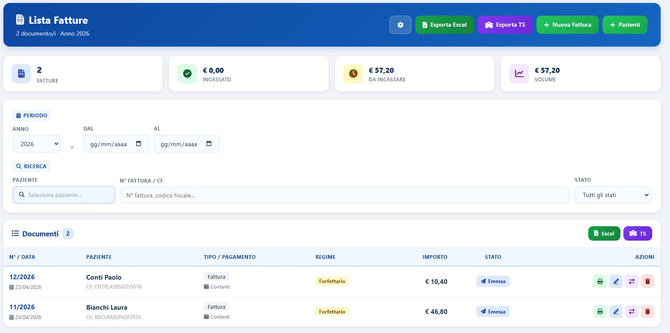Click the Fattura type tag for Conti Paolo
The width and height of the screenshot is (670, 333).
(217, 277)
